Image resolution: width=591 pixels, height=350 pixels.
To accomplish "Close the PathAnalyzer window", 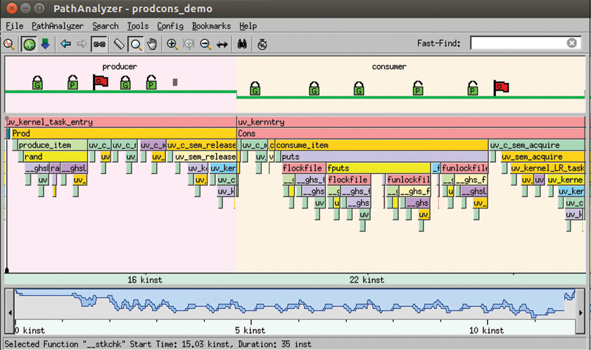I will [11, 8].
